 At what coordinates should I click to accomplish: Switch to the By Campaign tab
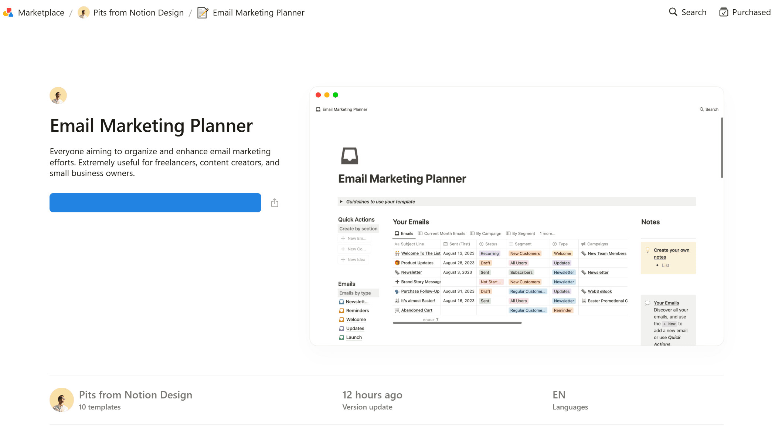tap(486, 233)
